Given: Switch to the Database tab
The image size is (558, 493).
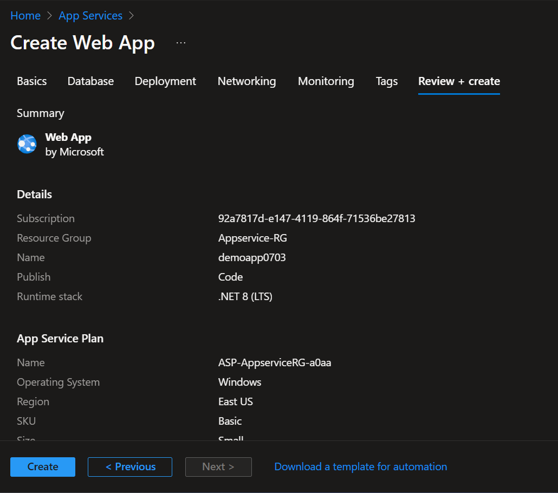Looking at the screenshot, I should (90, 81).
